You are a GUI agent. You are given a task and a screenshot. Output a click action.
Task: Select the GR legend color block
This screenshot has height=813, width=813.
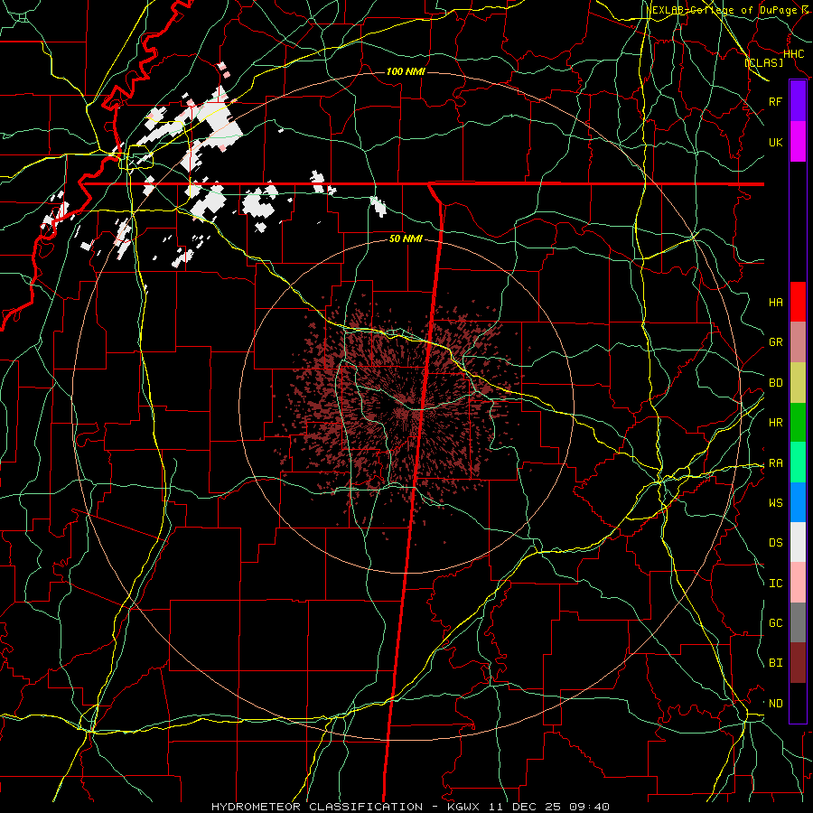click(798, 342)
